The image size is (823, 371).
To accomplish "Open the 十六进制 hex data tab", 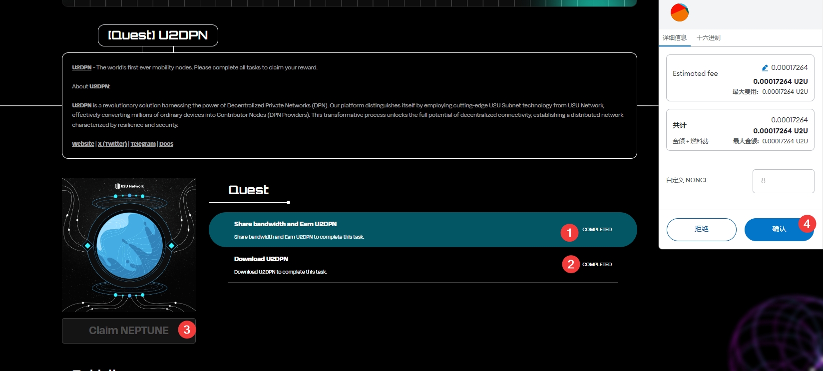I will (708, 38).
